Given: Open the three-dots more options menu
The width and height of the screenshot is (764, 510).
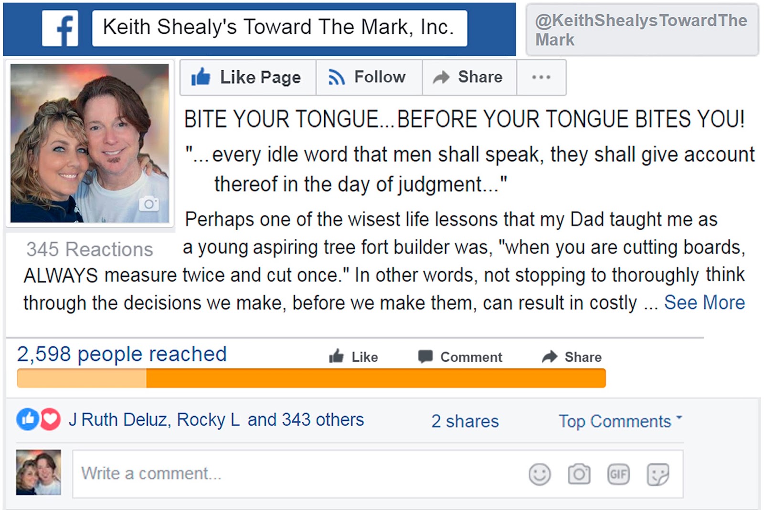Looking at the screenshot, I should point(541,77).
